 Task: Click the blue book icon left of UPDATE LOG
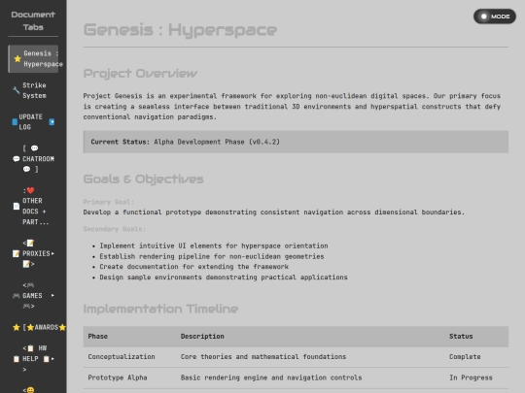[x=15, y=122]
